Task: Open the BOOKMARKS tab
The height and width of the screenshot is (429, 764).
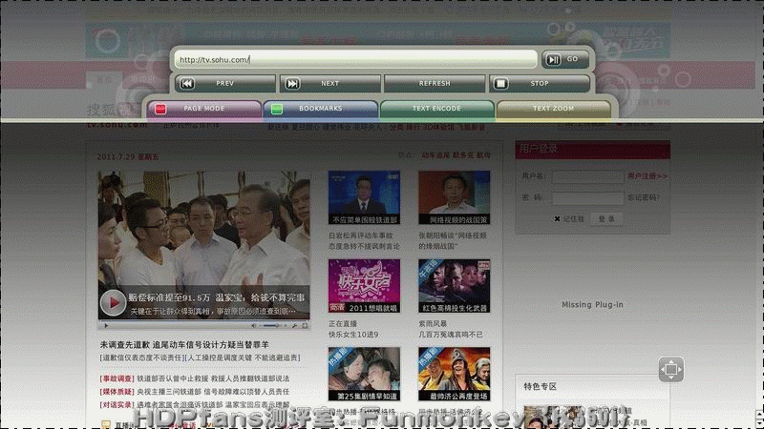Action: tap(320, 109)
